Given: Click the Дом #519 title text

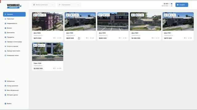Looking at the screenshot, I should 102,33.
